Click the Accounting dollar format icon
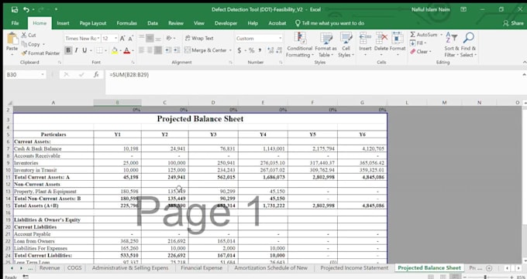The image size is (527, 279). click(x=239, y=50)
